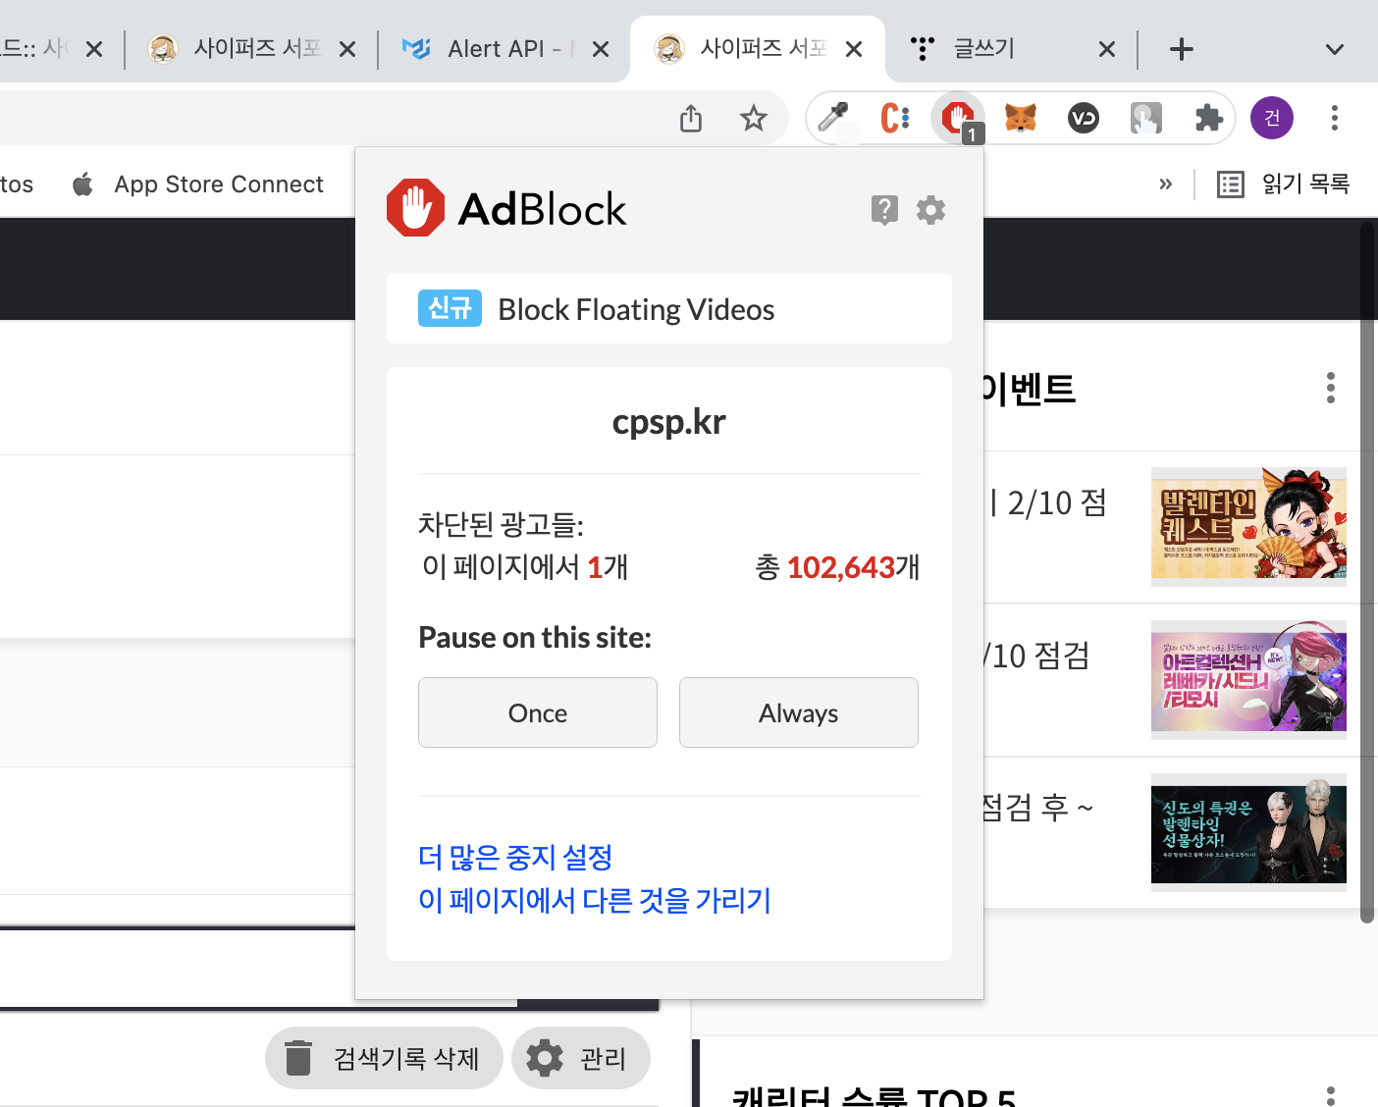Open the 읽기 목록 reading list icon
This screenshot has width=1378, height=1107.
tap(1230, 184)
